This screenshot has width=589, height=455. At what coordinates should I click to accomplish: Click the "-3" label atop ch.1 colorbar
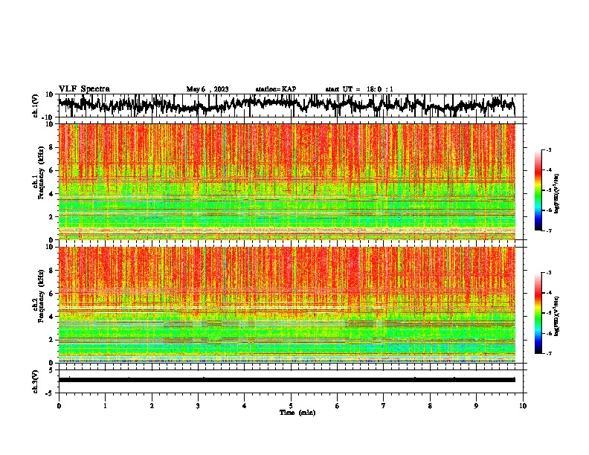pos(548,149)
